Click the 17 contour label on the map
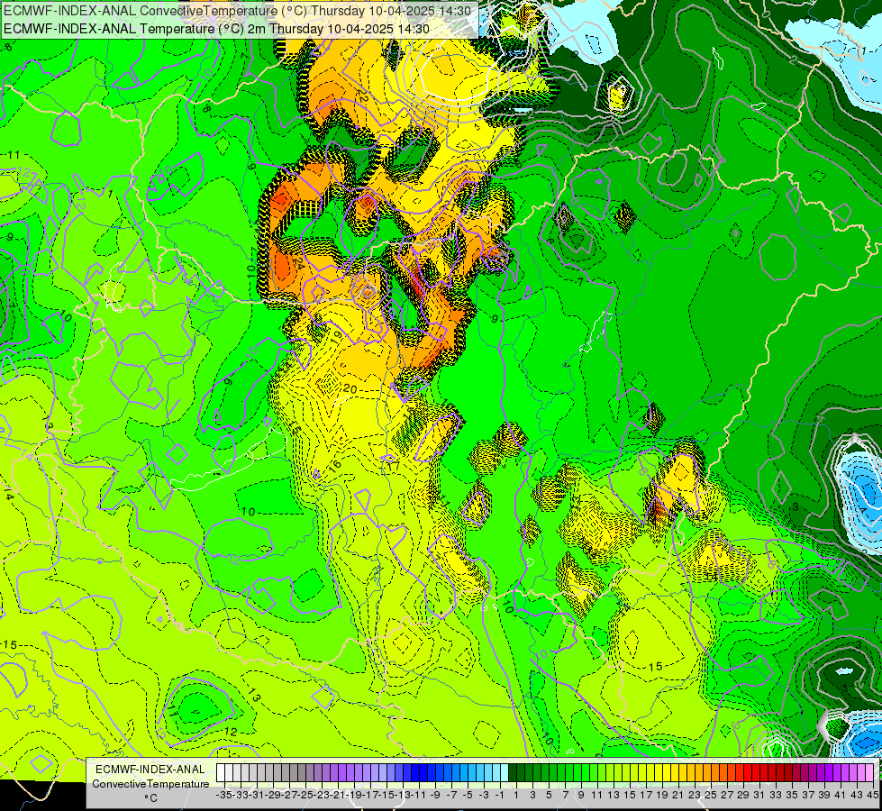Viewport: 882px width, 811px height. 393,466
